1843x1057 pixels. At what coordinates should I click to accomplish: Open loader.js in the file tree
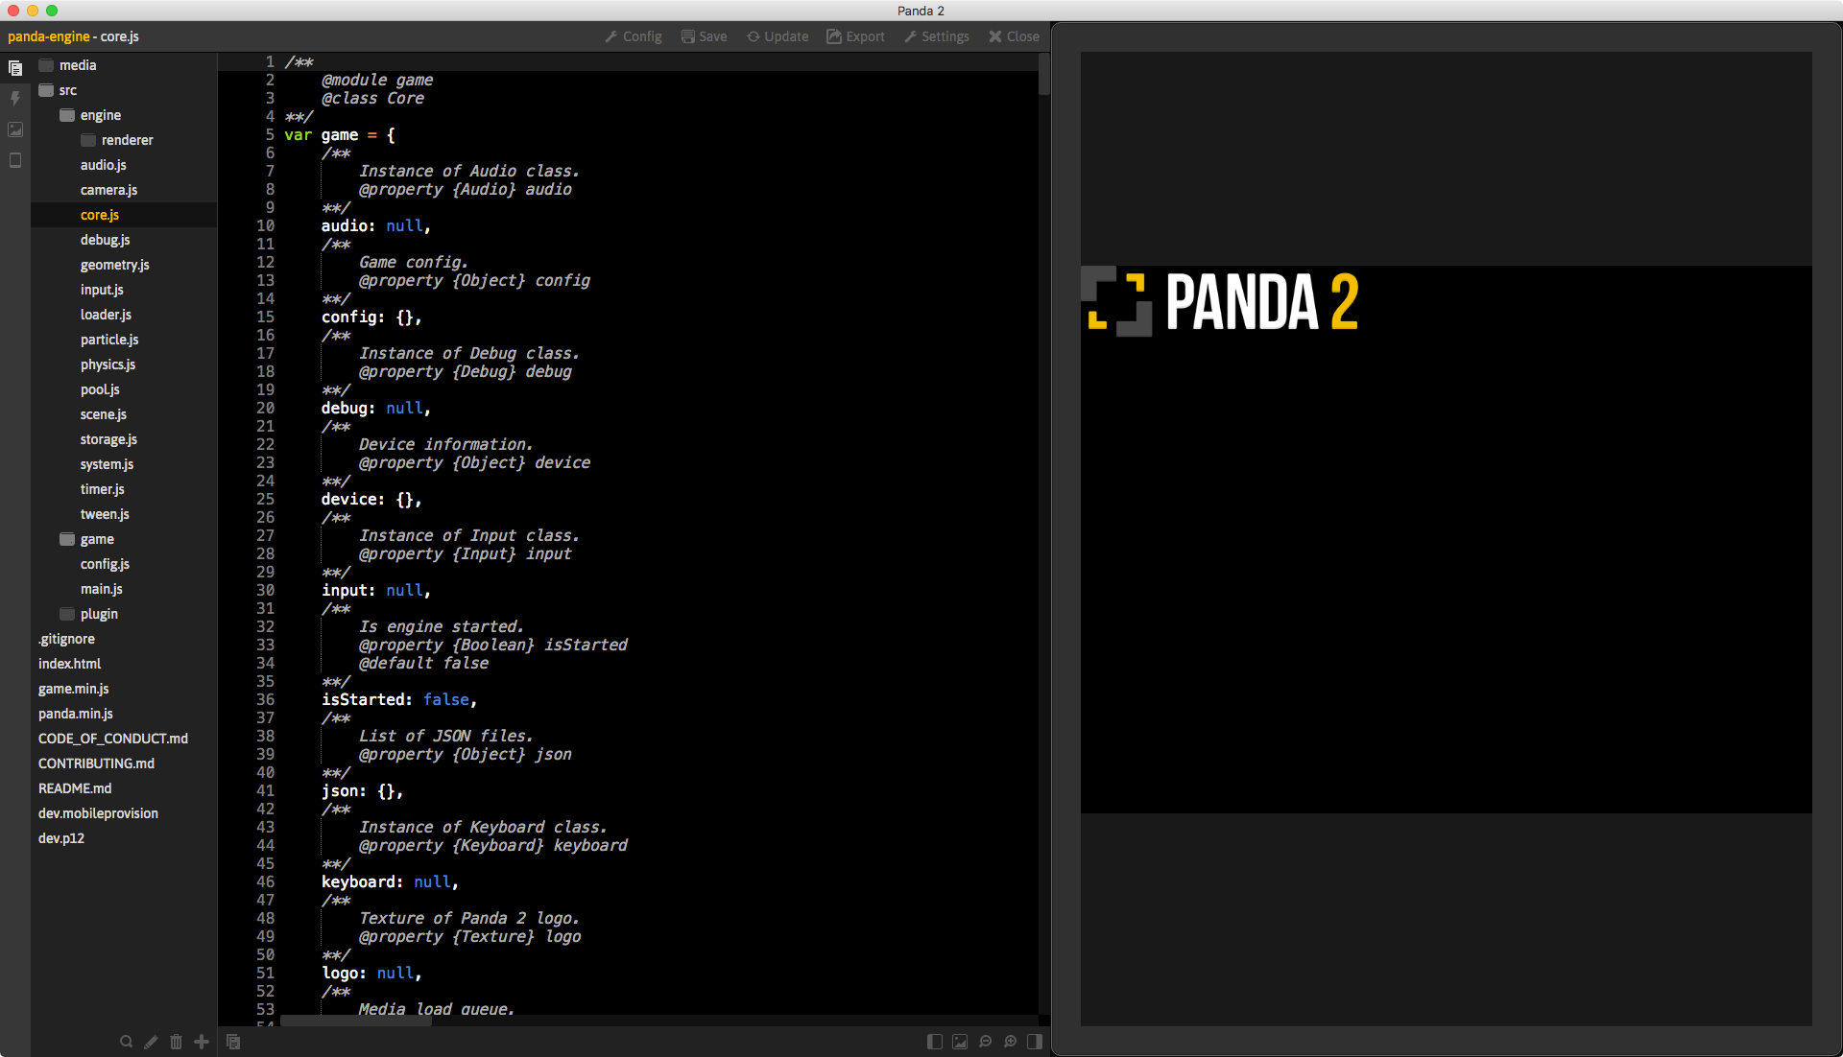[x=107, y=315]
